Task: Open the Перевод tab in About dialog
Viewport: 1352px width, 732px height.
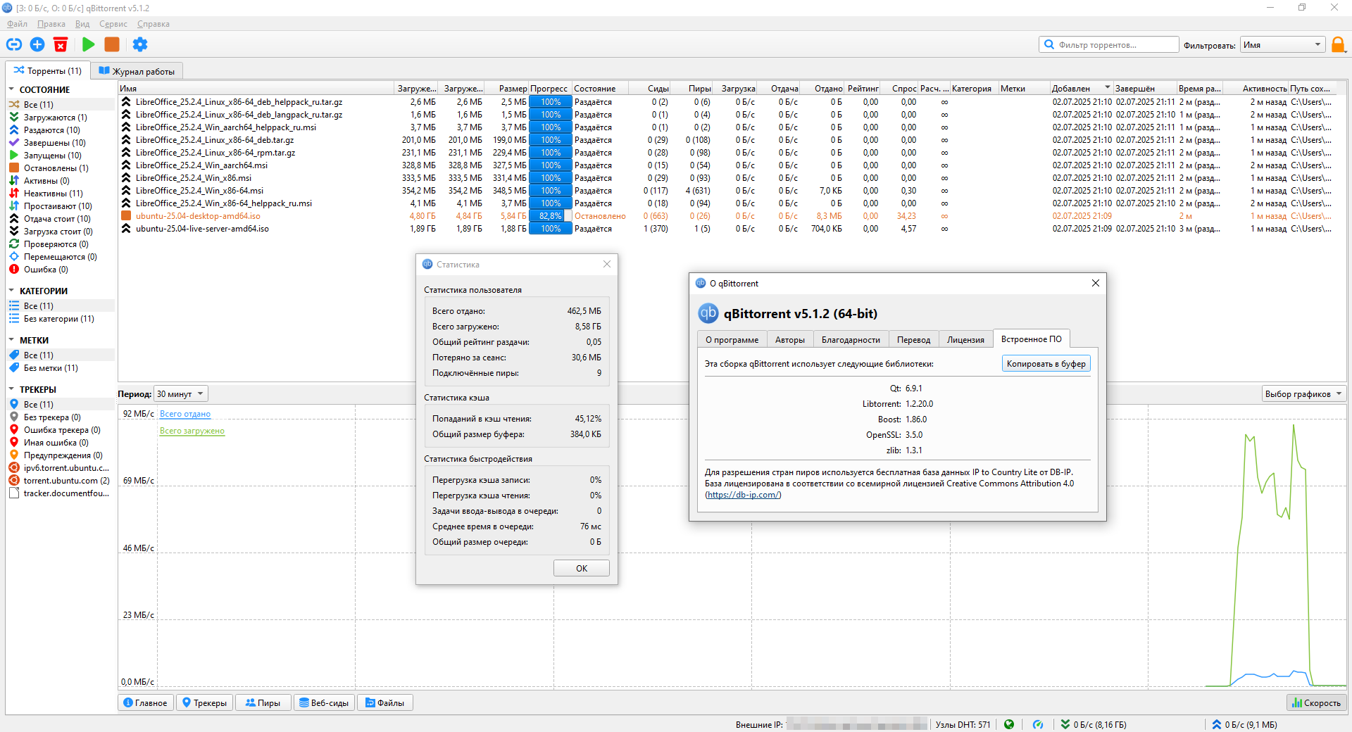Action: [913, 339]
